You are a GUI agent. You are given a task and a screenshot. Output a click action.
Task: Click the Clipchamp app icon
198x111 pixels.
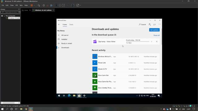(95, 42)
